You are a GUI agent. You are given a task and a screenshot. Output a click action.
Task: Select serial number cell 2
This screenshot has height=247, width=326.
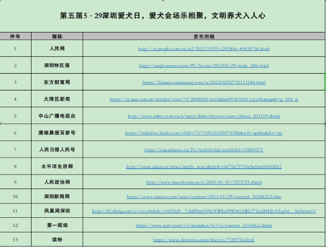(x=15, y=66)
